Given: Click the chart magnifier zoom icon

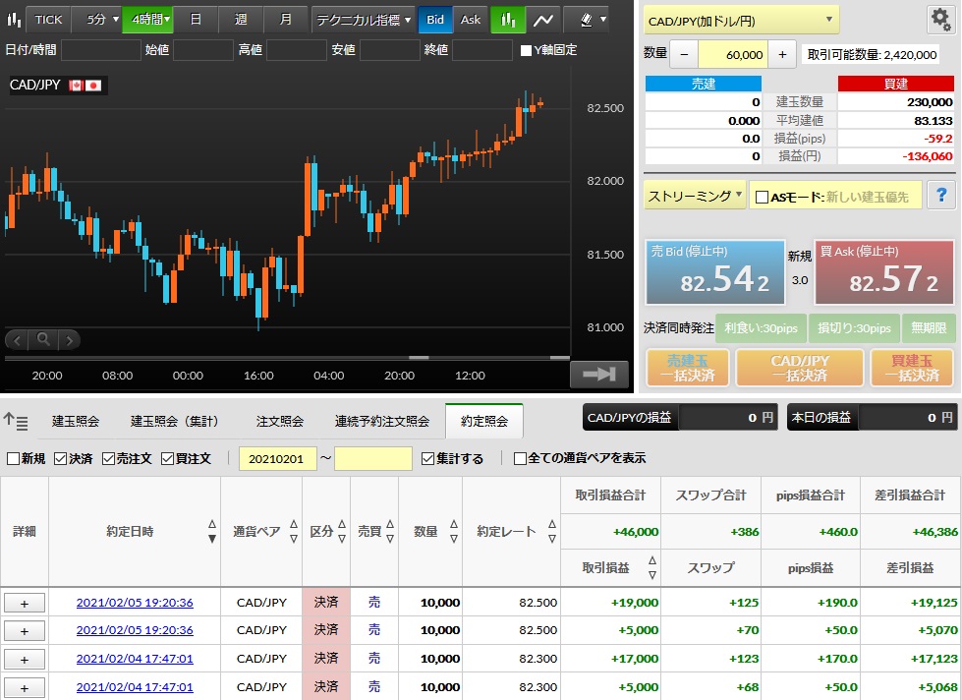Looking at the screenshot, I should (x=43, y=339).
